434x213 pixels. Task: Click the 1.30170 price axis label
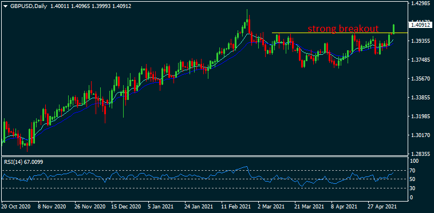(420, 135)
